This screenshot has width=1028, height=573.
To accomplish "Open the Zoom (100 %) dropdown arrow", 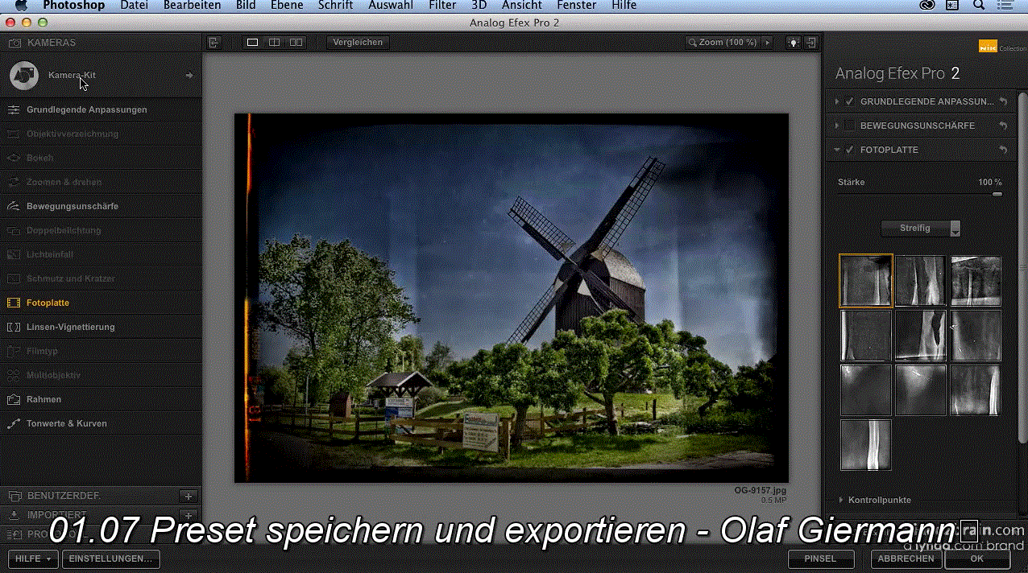I will (768, 42).
